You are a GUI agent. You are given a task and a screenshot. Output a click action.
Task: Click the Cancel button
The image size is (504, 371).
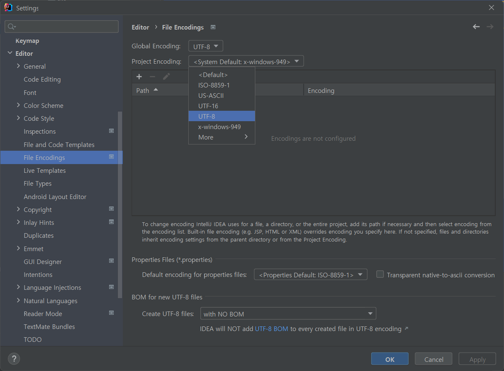pos(434,359)
